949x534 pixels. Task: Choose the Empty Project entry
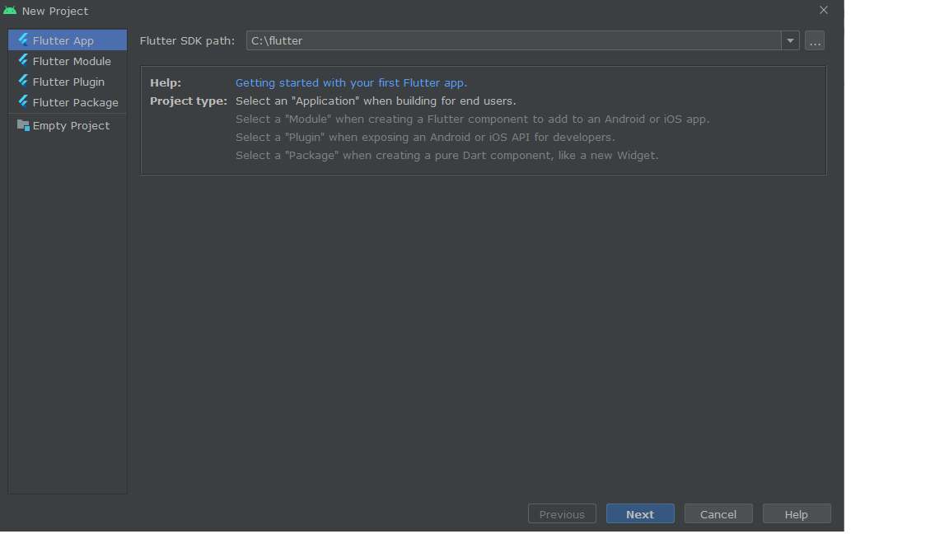(x=68, y=125)
